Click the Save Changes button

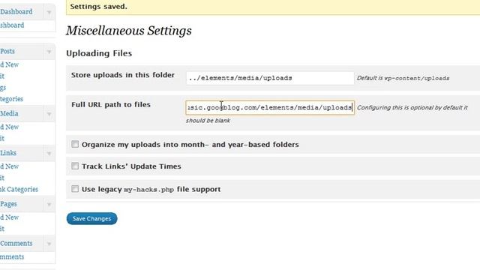(x=91, y=218)
